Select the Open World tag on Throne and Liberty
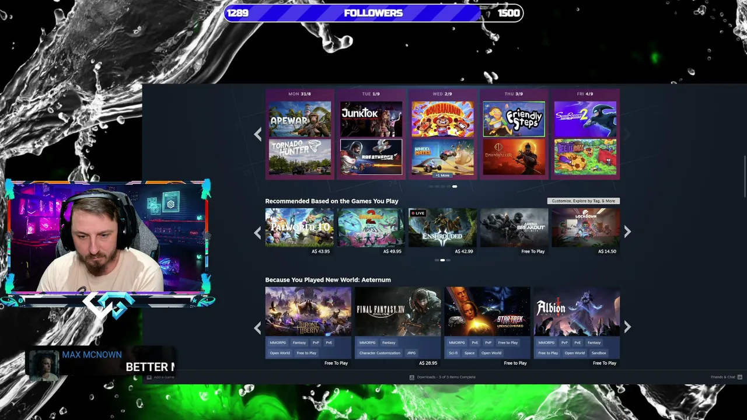This screenshot has height=420, width=747. tap(280, 353)
